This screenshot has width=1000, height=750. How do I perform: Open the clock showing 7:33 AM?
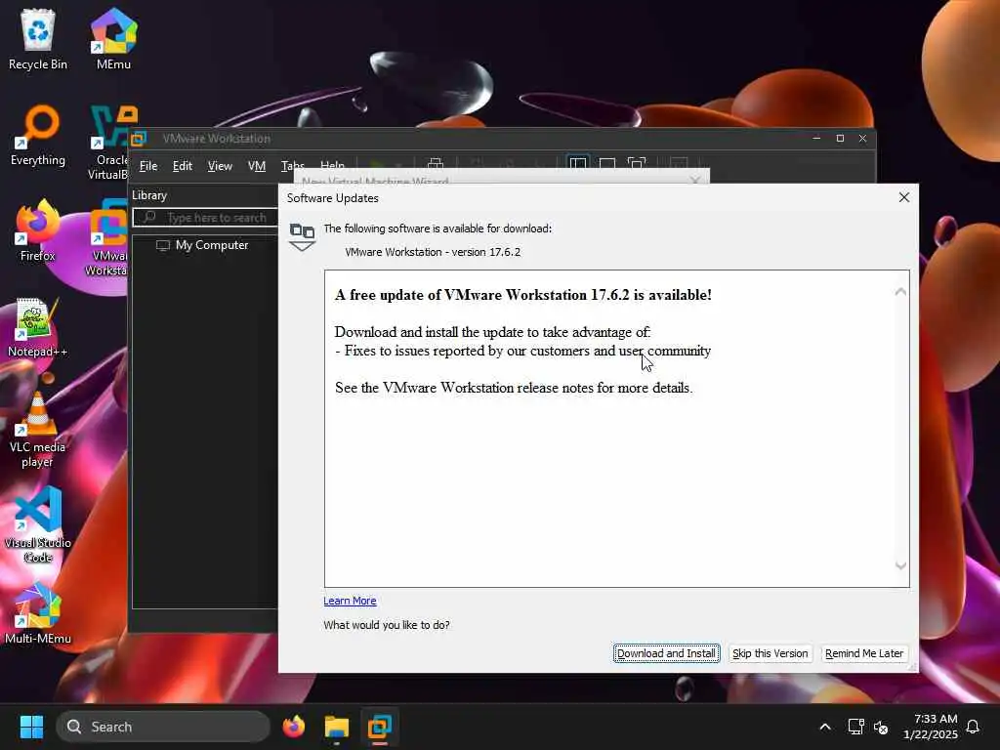pyautogui.click(x=931, y=727)
